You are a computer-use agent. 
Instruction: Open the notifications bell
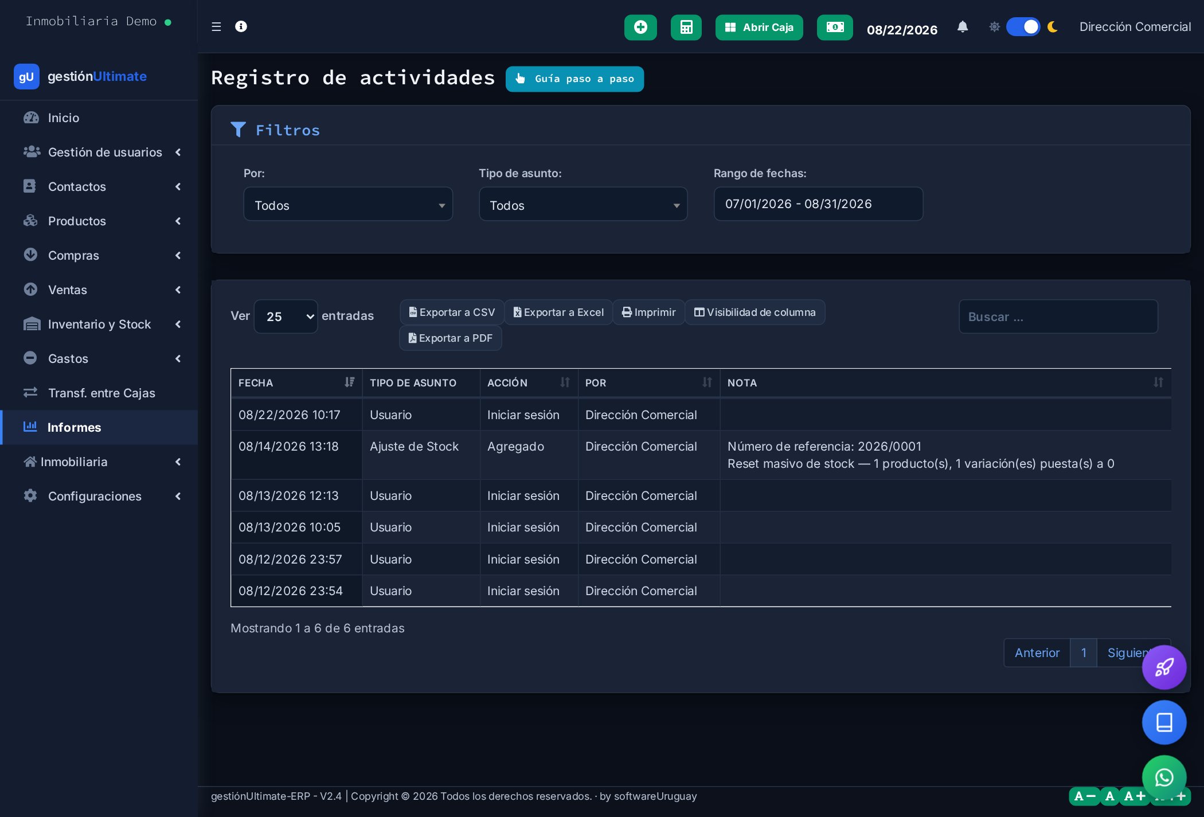point(963,27)
